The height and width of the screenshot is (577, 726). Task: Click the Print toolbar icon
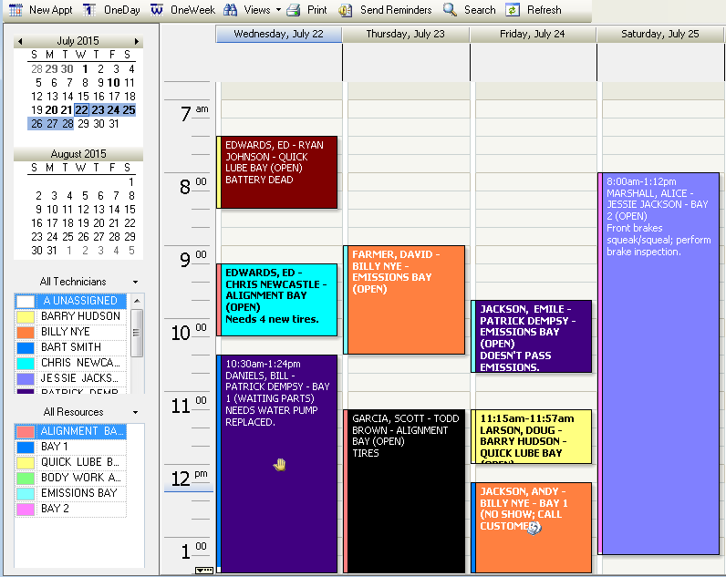tap(294, 10)
